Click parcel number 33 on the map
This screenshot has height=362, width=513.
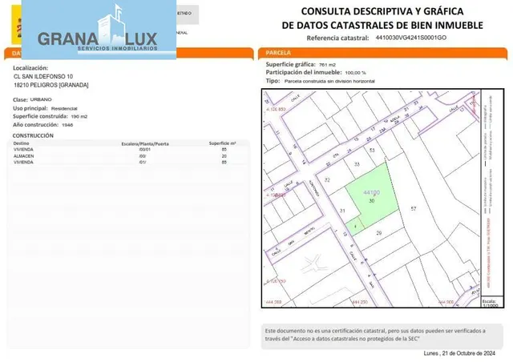[x=357, y=164]
